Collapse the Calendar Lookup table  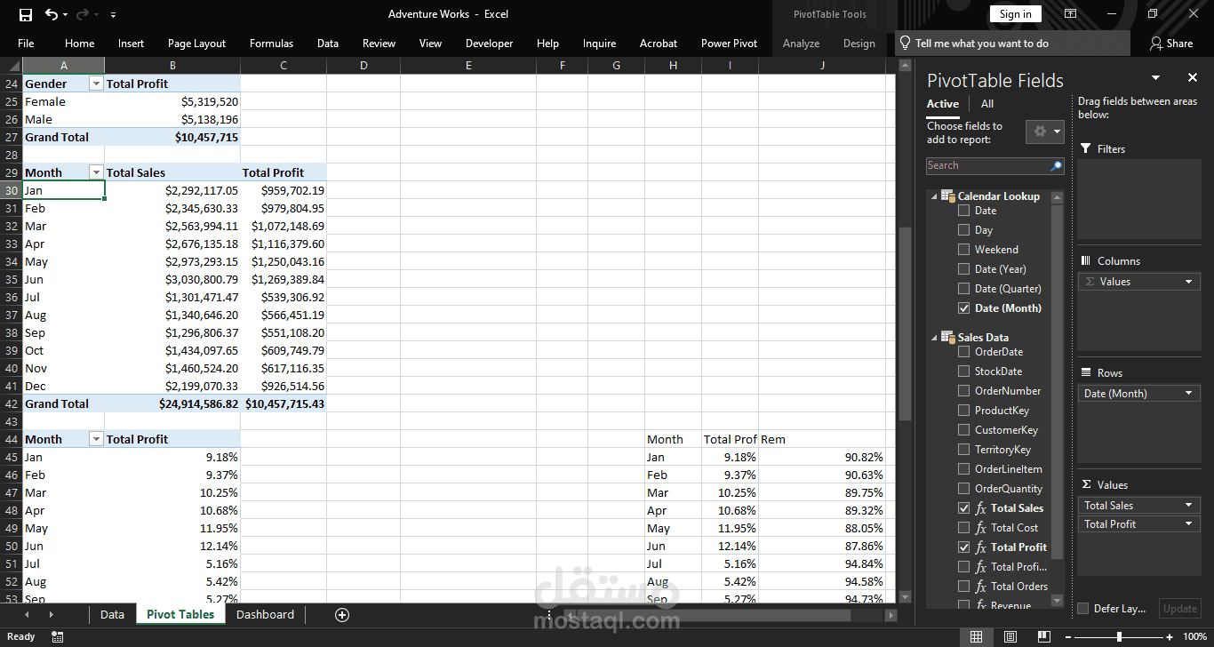coord(934,196)
